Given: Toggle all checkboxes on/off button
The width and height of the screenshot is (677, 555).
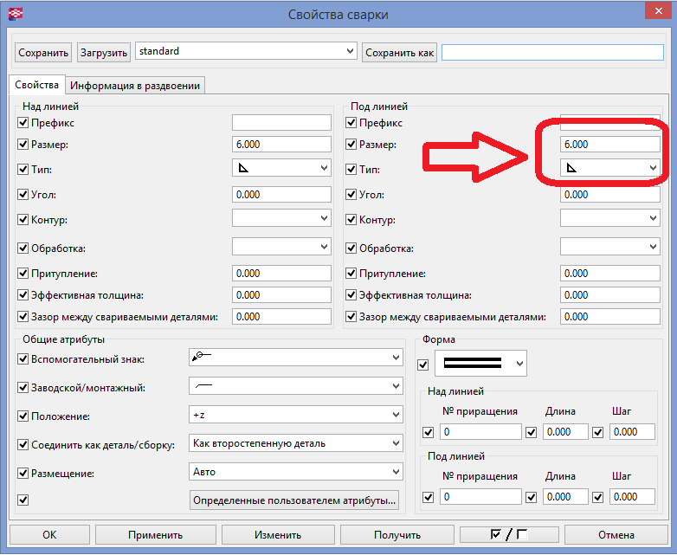Looking at the screenshot, I should [507, 535].
